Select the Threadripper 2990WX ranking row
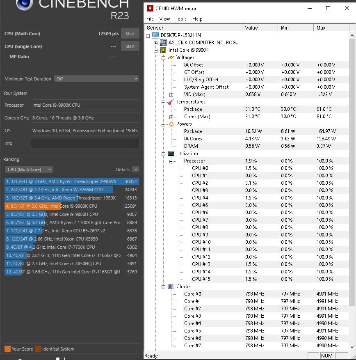This screenshot has height=360, width=356. (71, 181)
